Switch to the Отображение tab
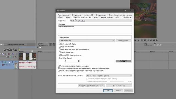The height and width of the screenshot is (99, 176). pos(76,15)
